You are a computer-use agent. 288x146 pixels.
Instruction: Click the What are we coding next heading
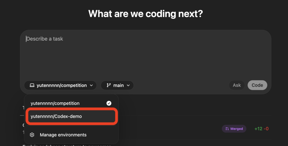point(145,14)
